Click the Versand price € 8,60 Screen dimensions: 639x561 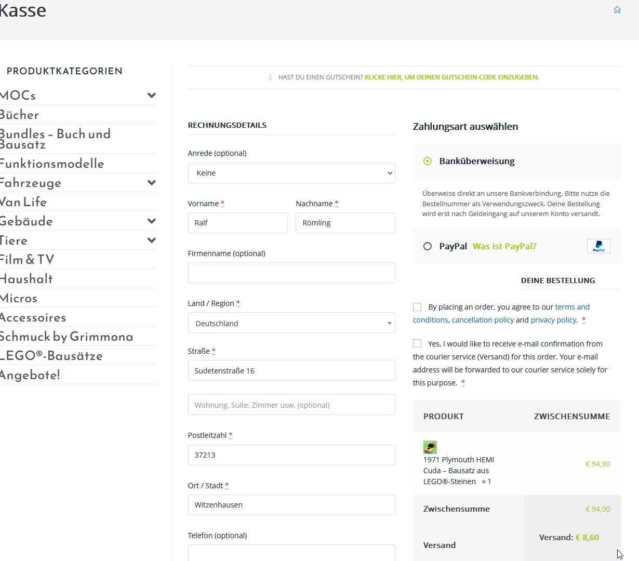[587, 538]
